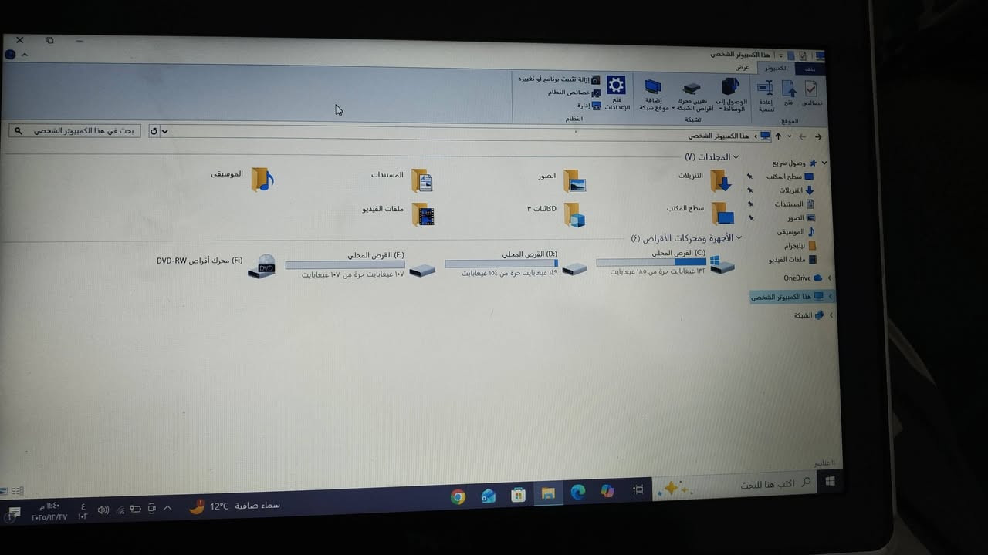Click the Up arrow navigation button
988x555 pixels.
point(778,136)
